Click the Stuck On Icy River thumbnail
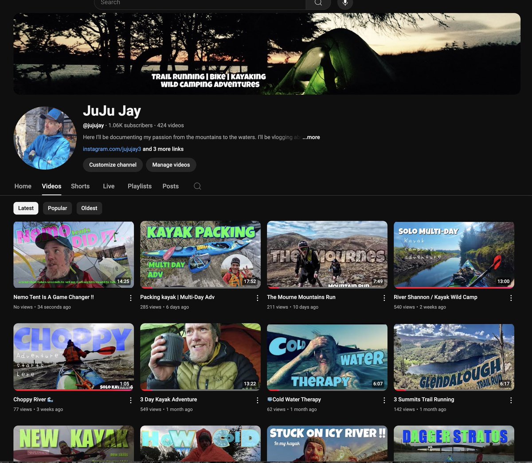Screen dimensions: 532x463 point(327,444)
